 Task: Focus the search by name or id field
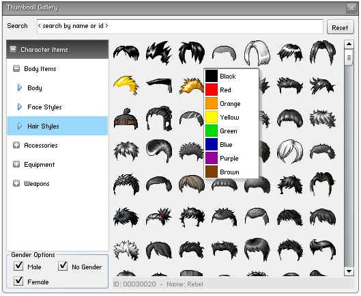(179, 26)
